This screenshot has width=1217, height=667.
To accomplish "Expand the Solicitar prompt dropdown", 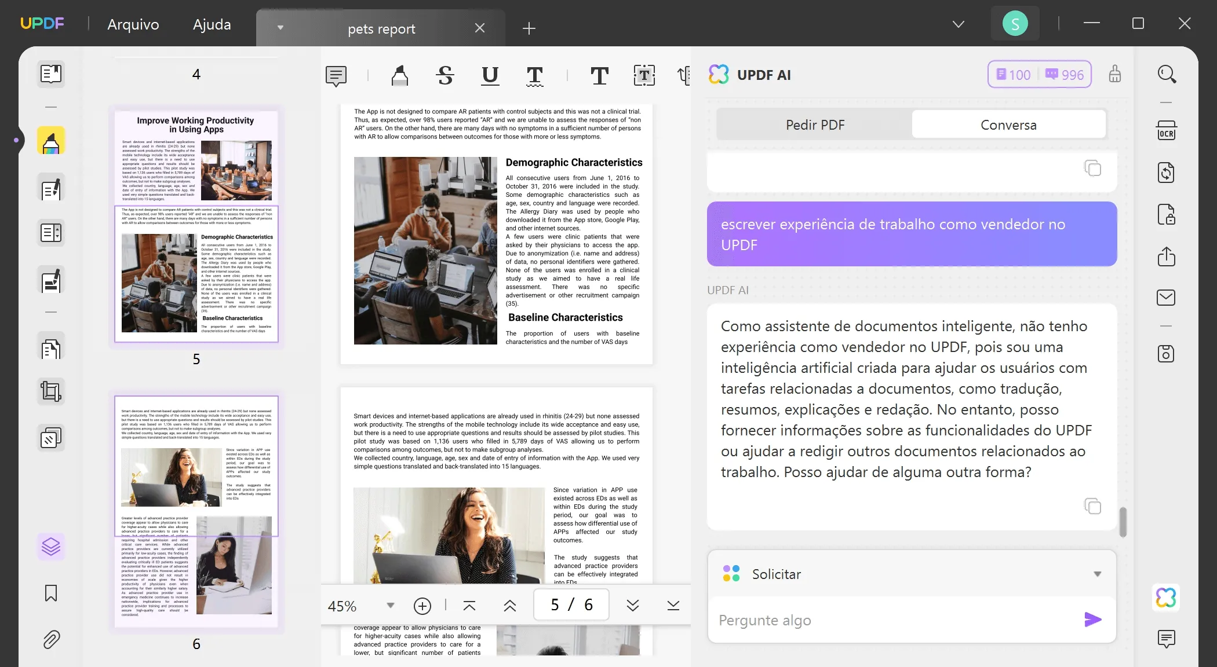I will pyautogui.click(x=1096, y=574).
